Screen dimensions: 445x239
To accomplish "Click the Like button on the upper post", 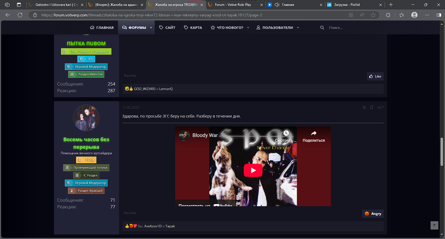I will pos(375,76).
